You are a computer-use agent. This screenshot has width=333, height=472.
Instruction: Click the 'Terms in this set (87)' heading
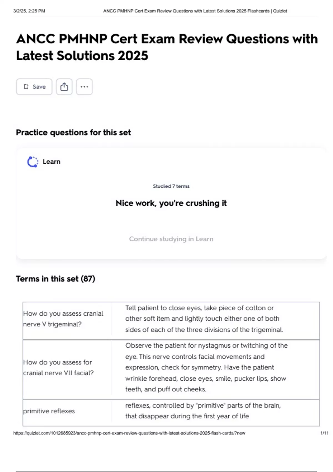tap(56, 278)
